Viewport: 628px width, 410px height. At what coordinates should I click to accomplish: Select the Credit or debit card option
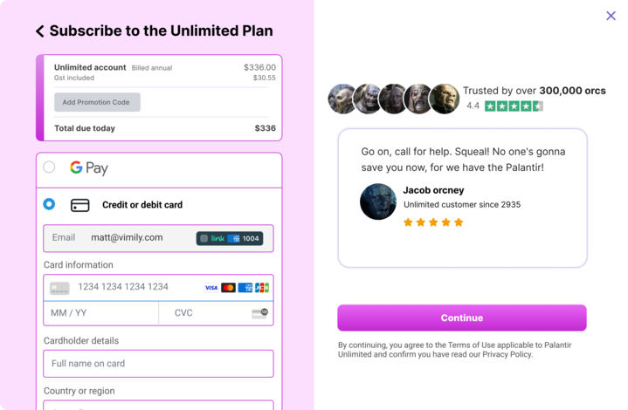[49, 204]
